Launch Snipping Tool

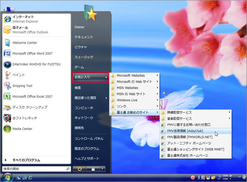point(37,86)
